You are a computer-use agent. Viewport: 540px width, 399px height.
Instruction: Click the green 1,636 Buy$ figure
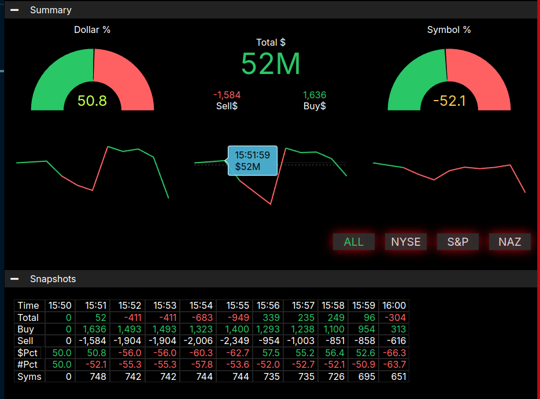coord(315,95)
